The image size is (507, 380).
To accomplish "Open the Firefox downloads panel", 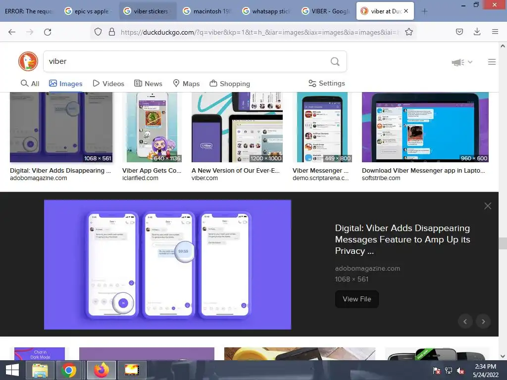I will pos(477,32).
